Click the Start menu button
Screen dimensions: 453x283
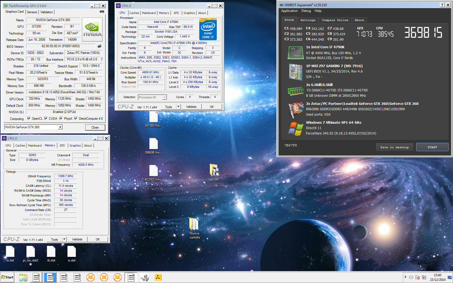8,277
